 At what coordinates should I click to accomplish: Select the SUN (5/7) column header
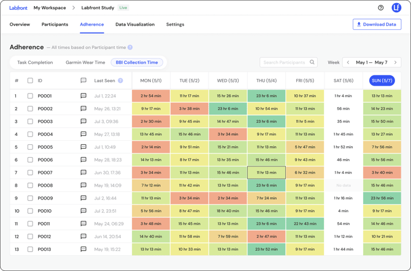click(382, 81)
